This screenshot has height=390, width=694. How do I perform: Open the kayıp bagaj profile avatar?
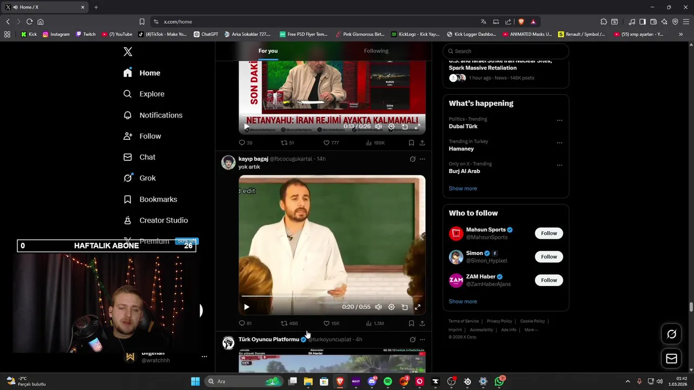(228, 162)
